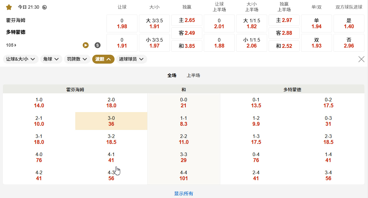Screen dimensions: 368x198
Task: Select first-half 小 1/1.5 at 2.06
Action: pos(252,43)
